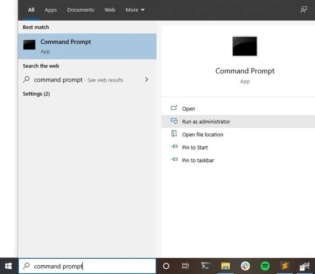
Task: Switch to the Documents search tab
Action: point(80,10)
